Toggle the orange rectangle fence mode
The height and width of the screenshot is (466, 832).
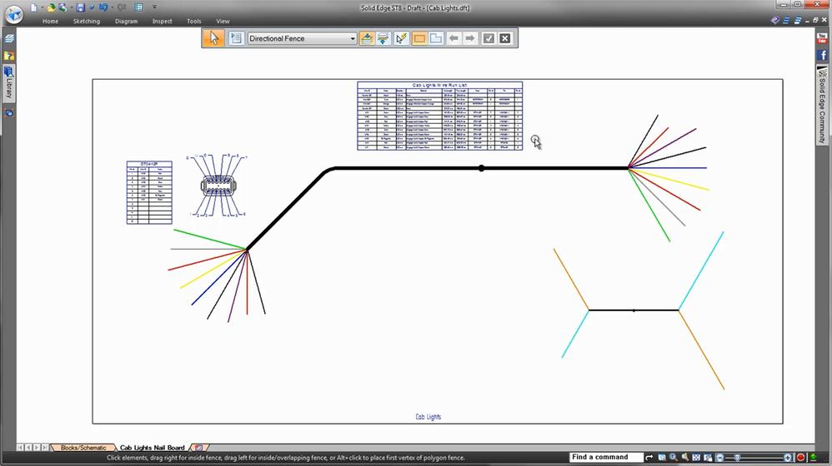[x=419, y=38]
